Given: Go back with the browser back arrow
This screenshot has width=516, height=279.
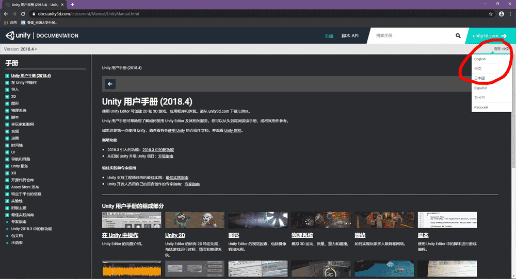Looking at the screenshot, I should pos(6,14).
